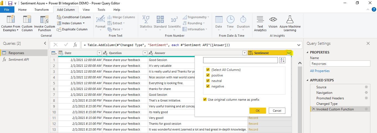
Task: Open the All Properties link
Action: point(320,71)
